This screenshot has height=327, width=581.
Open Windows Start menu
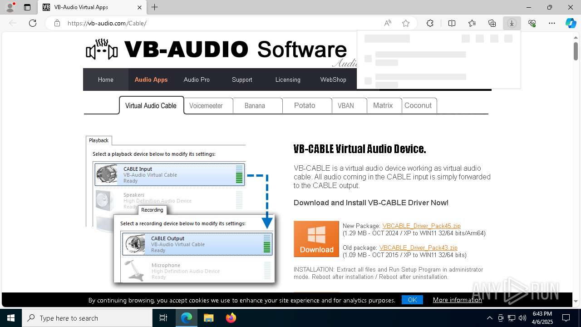(x=11, y=318)
